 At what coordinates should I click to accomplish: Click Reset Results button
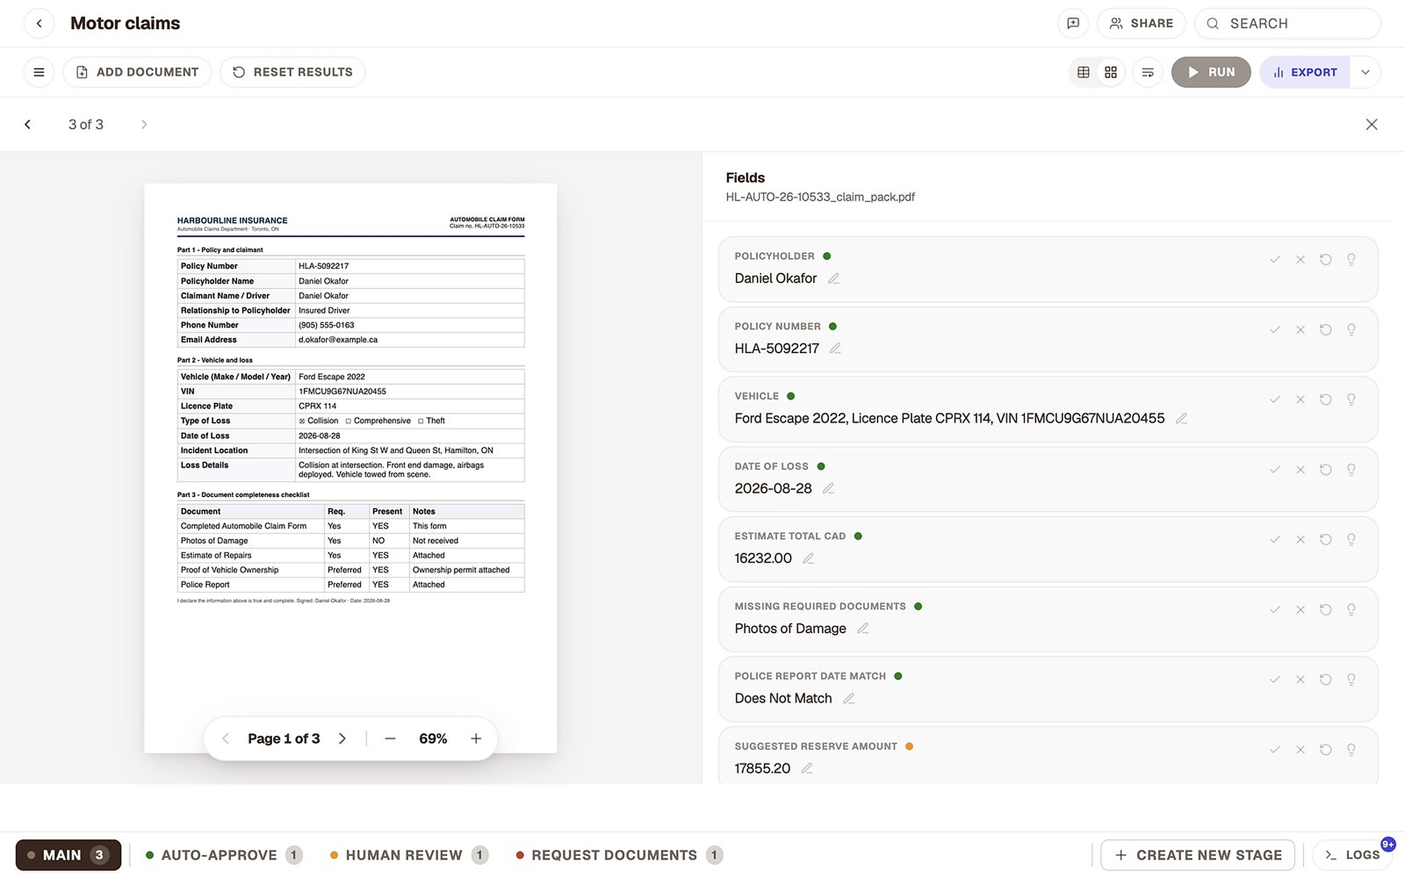click(293, 72)
